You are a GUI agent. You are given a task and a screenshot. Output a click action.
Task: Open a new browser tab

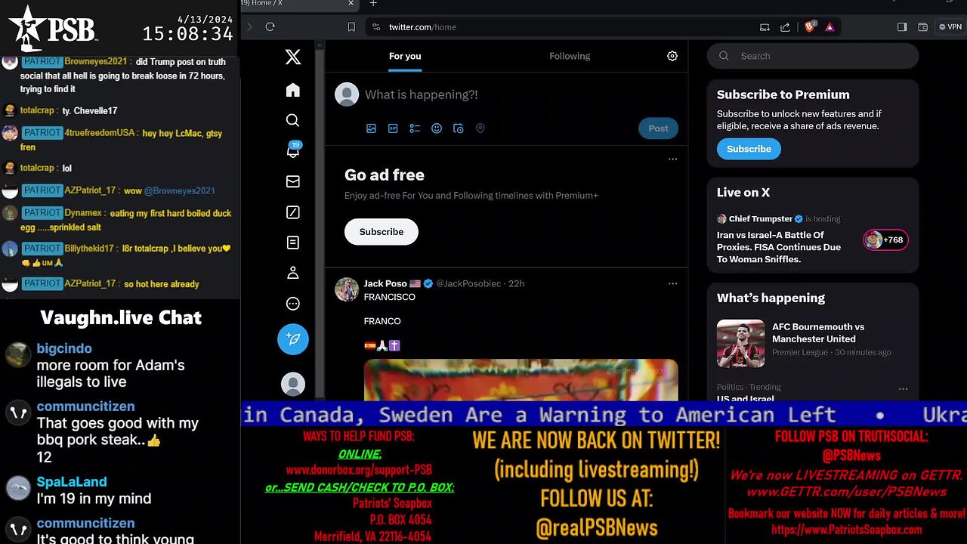pyautogui.click(x=373, y=4)
